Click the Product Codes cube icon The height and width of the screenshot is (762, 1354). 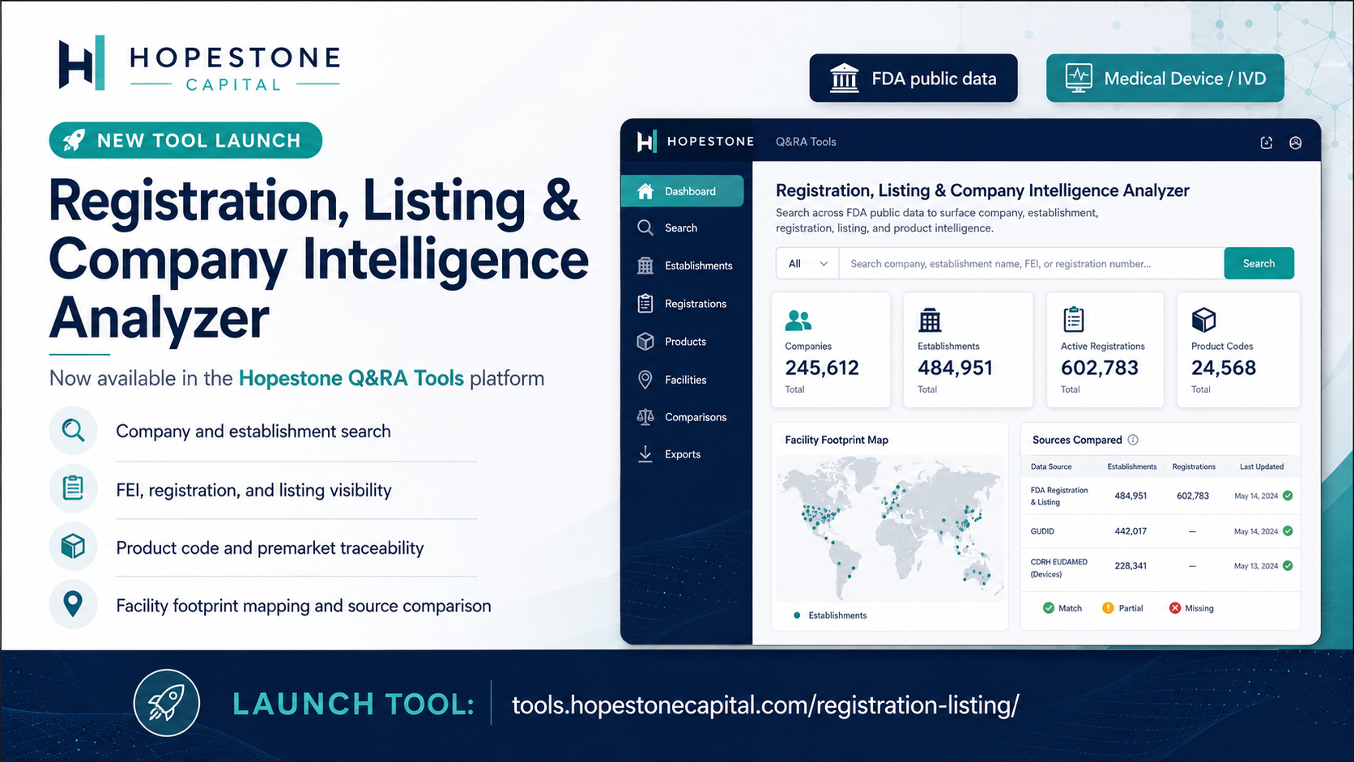click(1203, 320)
